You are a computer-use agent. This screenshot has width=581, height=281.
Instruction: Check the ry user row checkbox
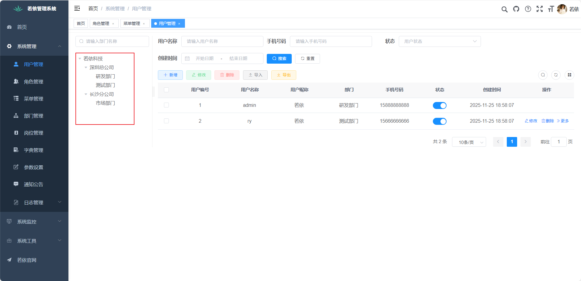tap(166, 121)
